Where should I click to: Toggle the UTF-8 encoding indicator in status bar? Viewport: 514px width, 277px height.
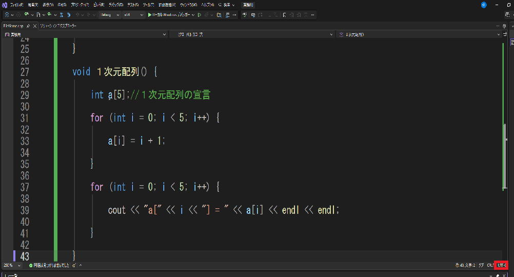pos(501,265)
